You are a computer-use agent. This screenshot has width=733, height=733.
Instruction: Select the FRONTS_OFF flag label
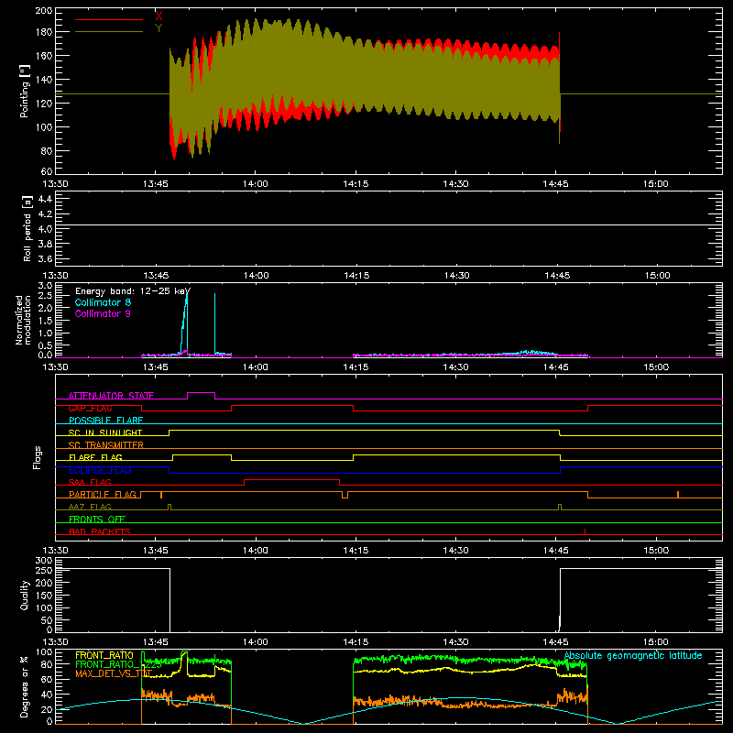tap(97, 520)
